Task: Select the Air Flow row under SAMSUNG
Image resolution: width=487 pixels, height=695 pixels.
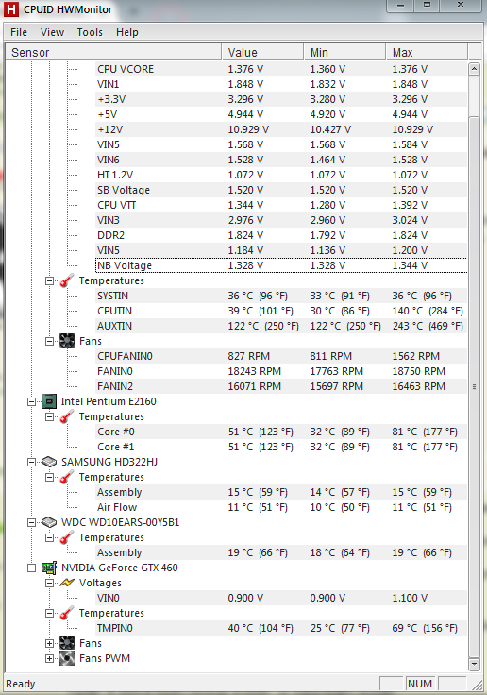Action: pyautogui.click(x=281, y=507)
